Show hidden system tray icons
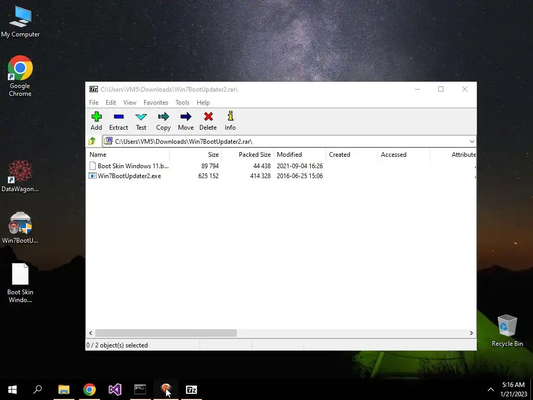 coord(490,390)
